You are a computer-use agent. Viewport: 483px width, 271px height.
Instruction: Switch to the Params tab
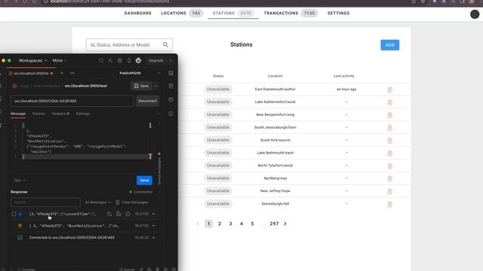click(38, 114)
